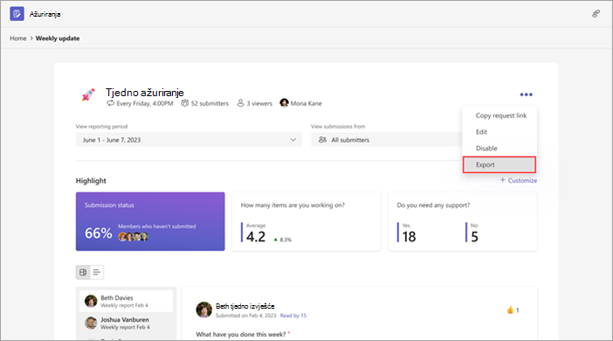This screenshot has height=341, width=613.
Task: Click Mona Kane's avatar
Action: click(284, 103)
